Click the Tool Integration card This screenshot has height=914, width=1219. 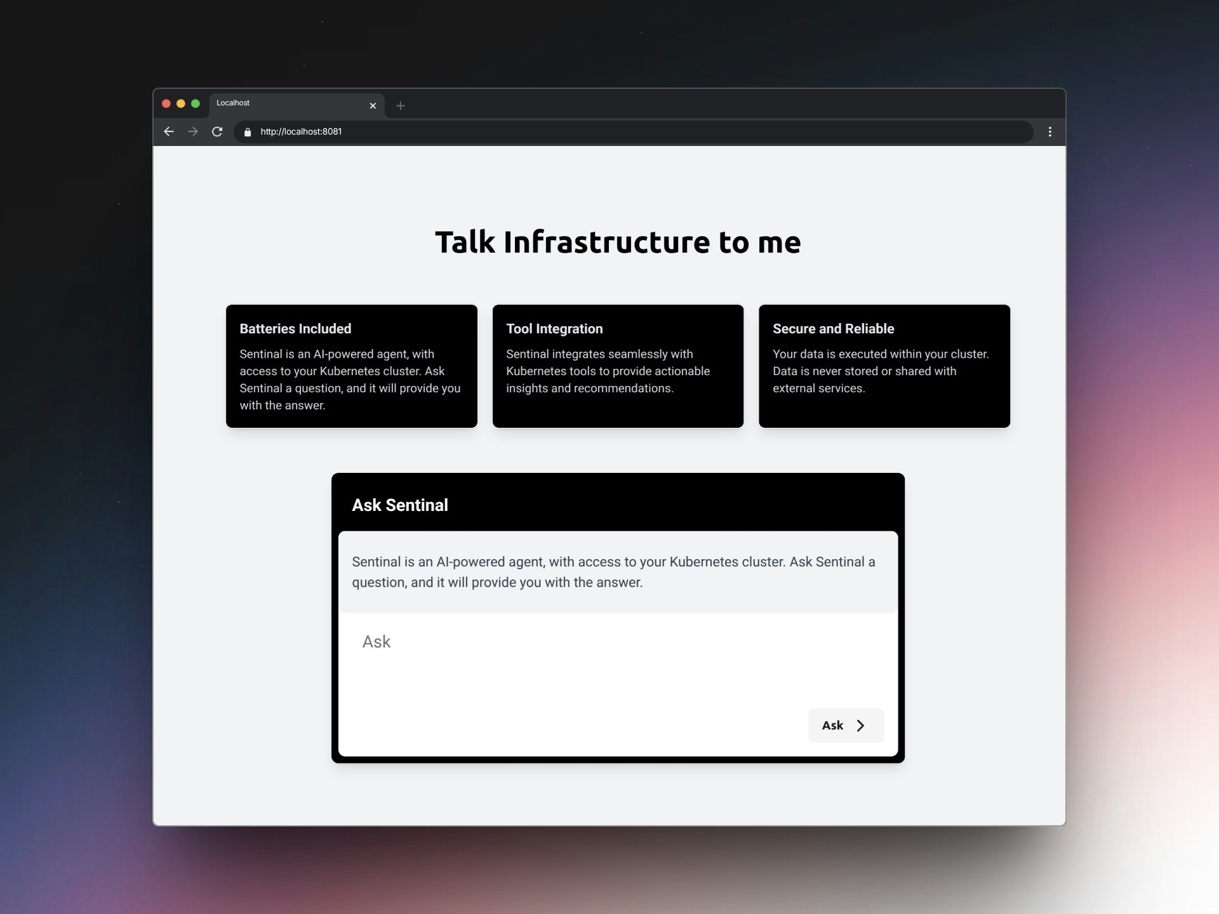point(618,366)
